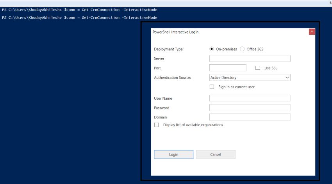Open the Authentication Source dropdown
The width and height of the screenshot is (332, 184).
click(250, 78)
